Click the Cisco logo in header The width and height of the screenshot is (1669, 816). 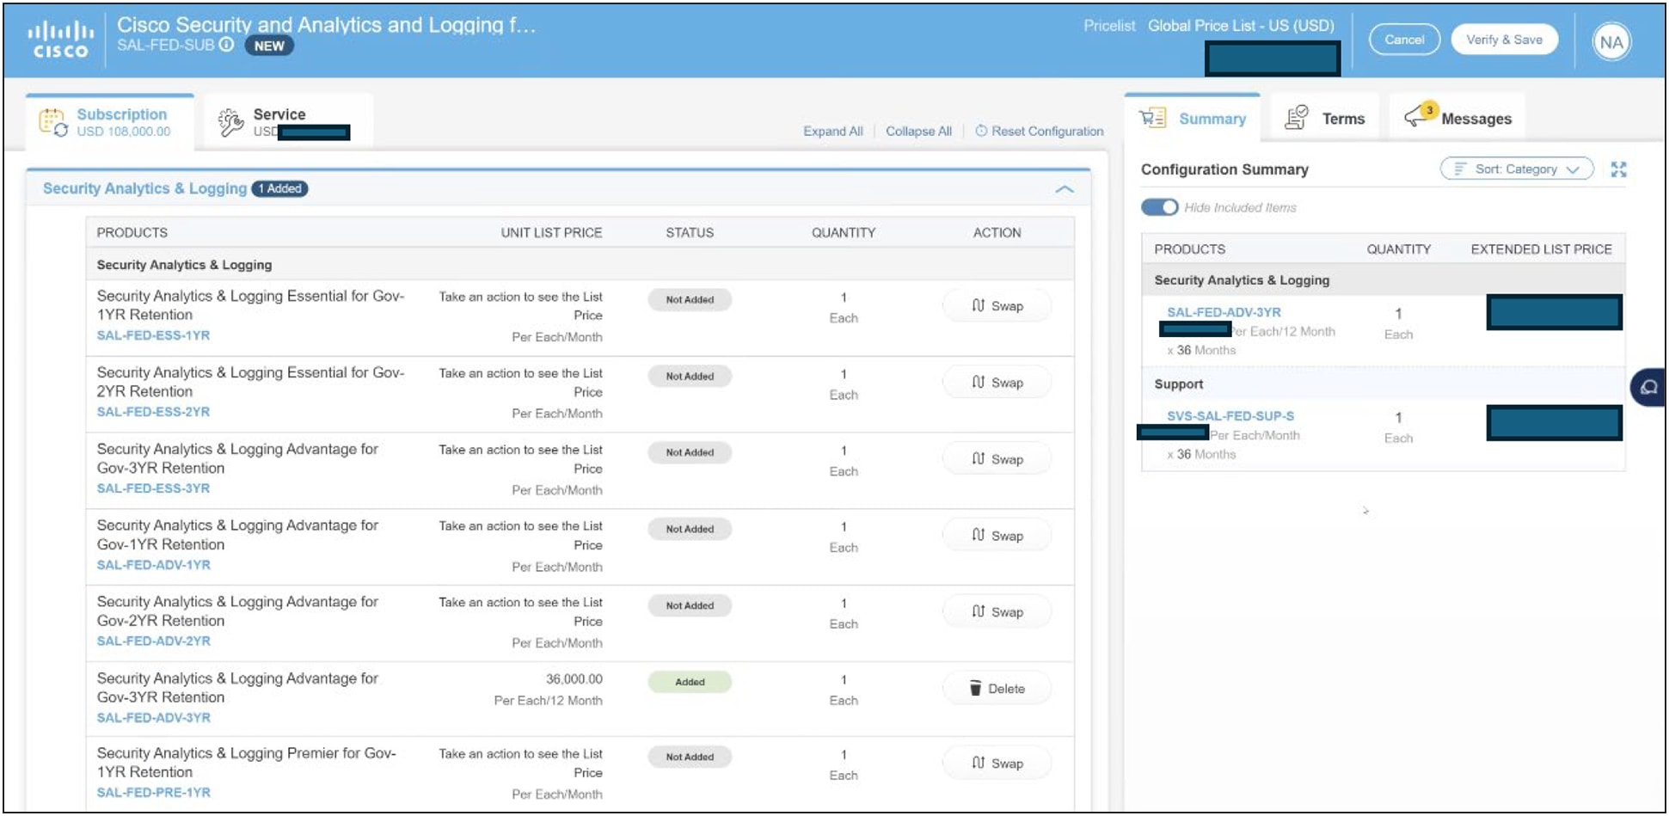pyautogui.click(x=60, y=40)
